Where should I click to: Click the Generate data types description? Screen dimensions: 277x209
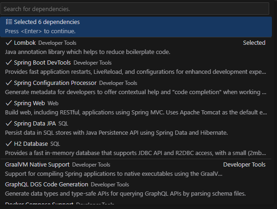(125, 194)
